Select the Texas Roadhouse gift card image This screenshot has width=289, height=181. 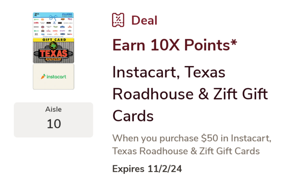coord(54,51)
